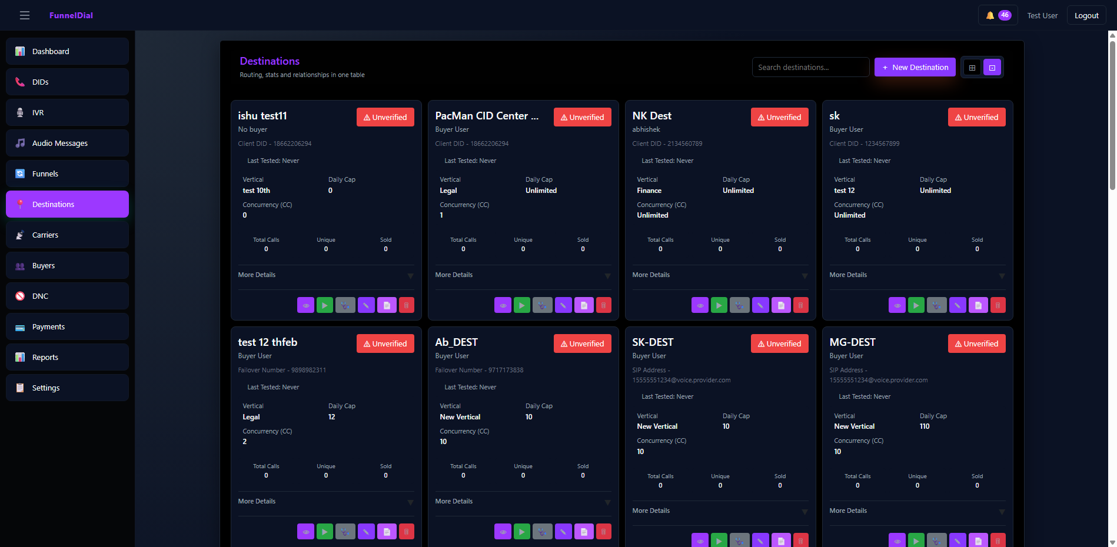
Task: Click the Search destinations input field
Action: point(810,68)
